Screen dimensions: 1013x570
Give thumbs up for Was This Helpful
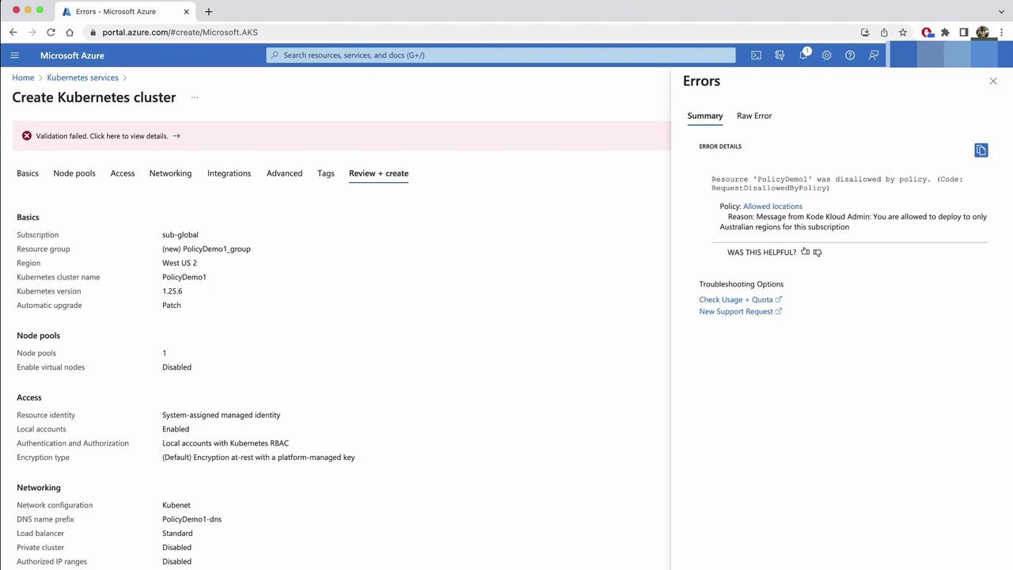pyautogui.click(x=805, y=252)
